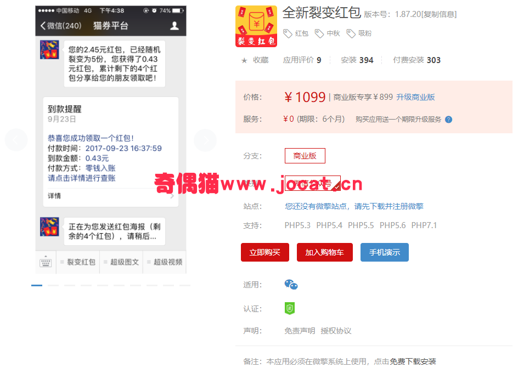Click 升级商业版 link
The image size is (518, 368).
pos(415,97)
